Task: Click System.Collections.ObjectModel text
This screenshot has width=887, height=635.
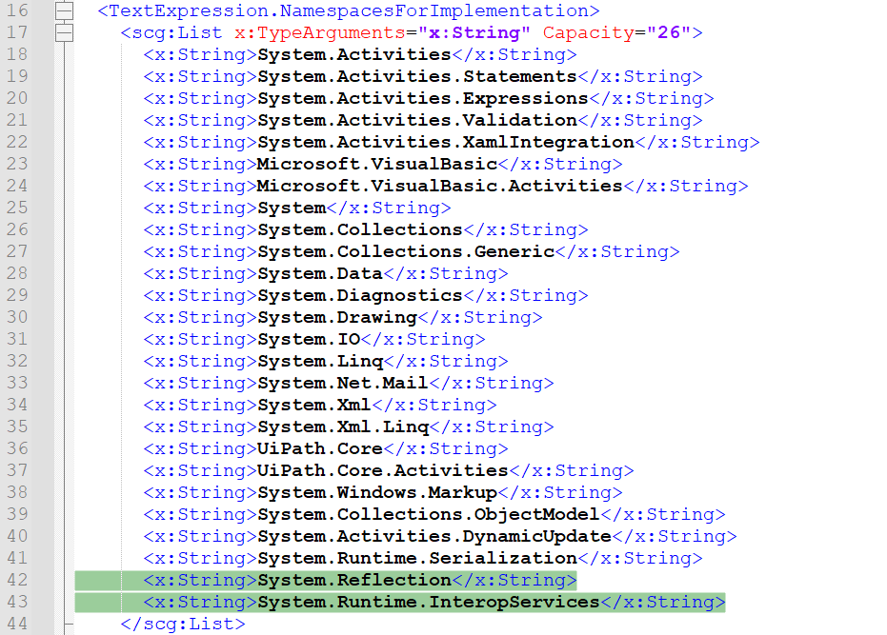Action: (428, 514)
